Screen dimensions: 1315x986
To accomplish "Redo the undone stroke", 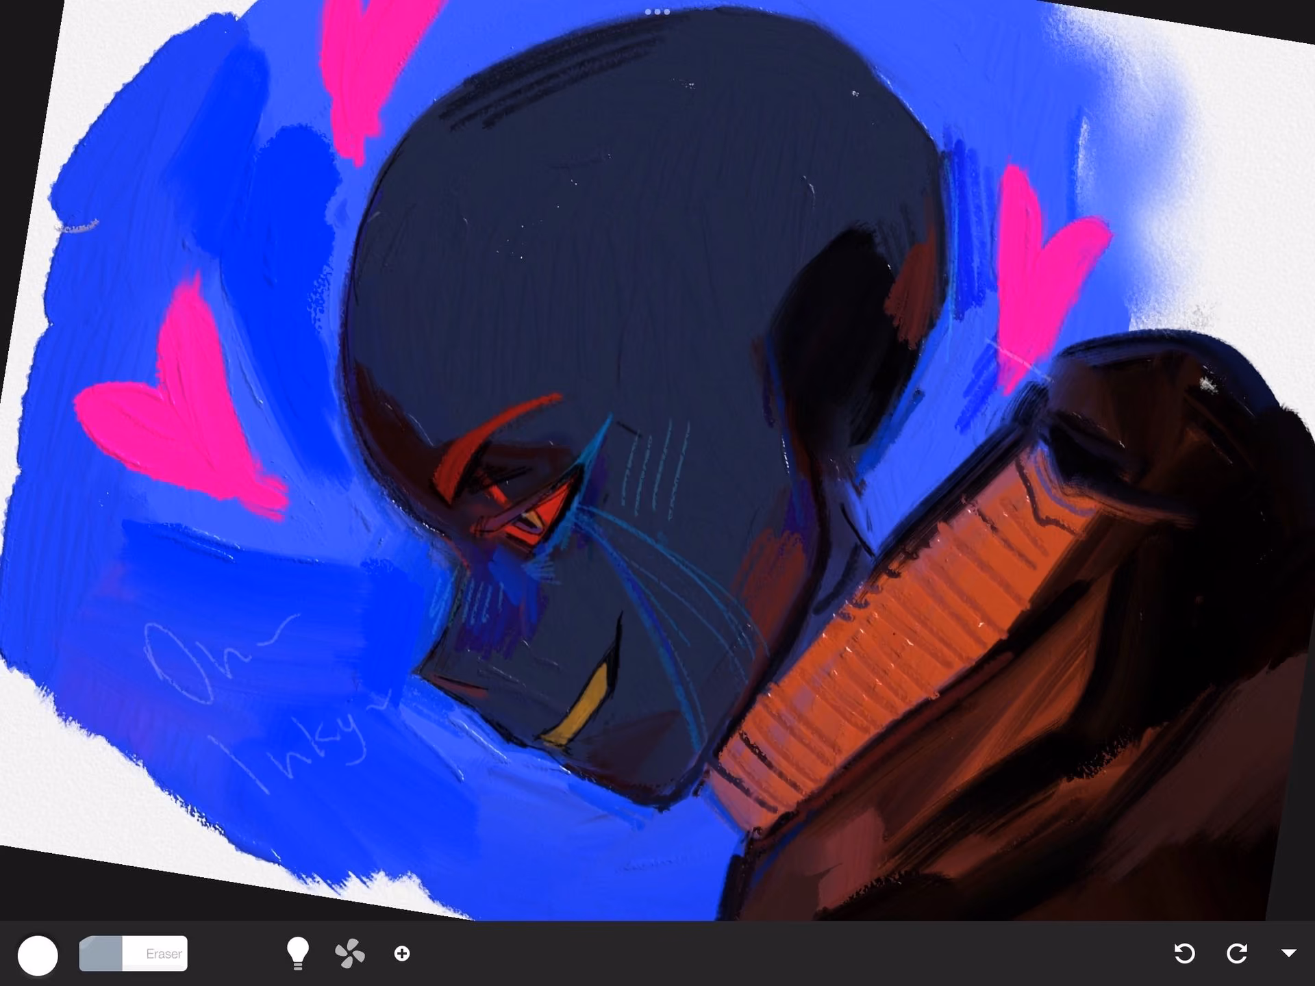I will coord(1237,953).
